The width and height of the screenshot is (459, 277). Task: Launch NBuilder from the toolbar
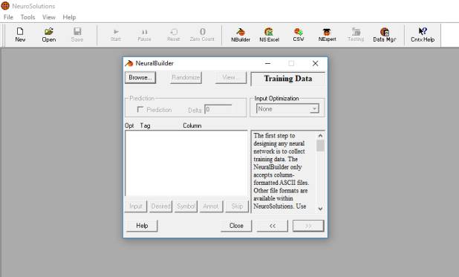click(x=241, y=35)
